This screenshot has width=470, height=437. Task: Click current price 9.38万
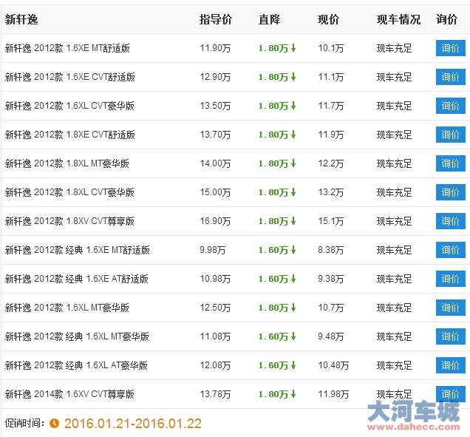(x=330, y=279)
